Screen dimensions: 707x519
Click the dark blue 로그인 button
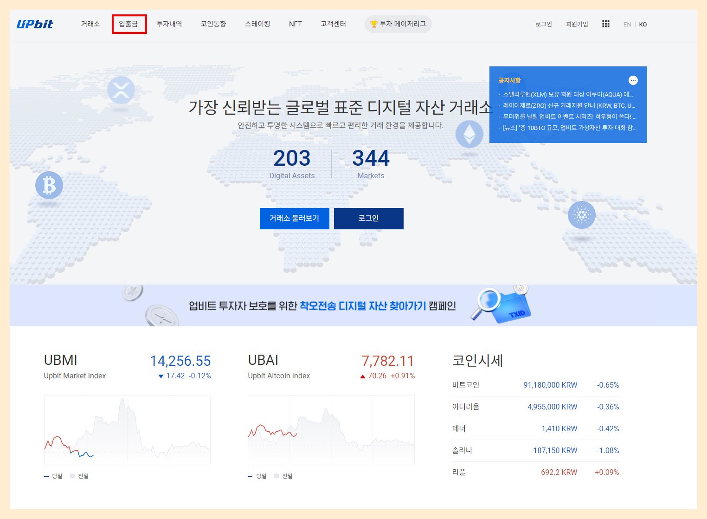pos(369,219)
